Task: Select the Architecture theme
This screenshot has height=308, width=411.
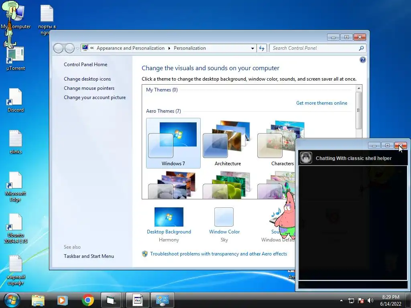Action: pyautogui.click(x=228, y=143)
